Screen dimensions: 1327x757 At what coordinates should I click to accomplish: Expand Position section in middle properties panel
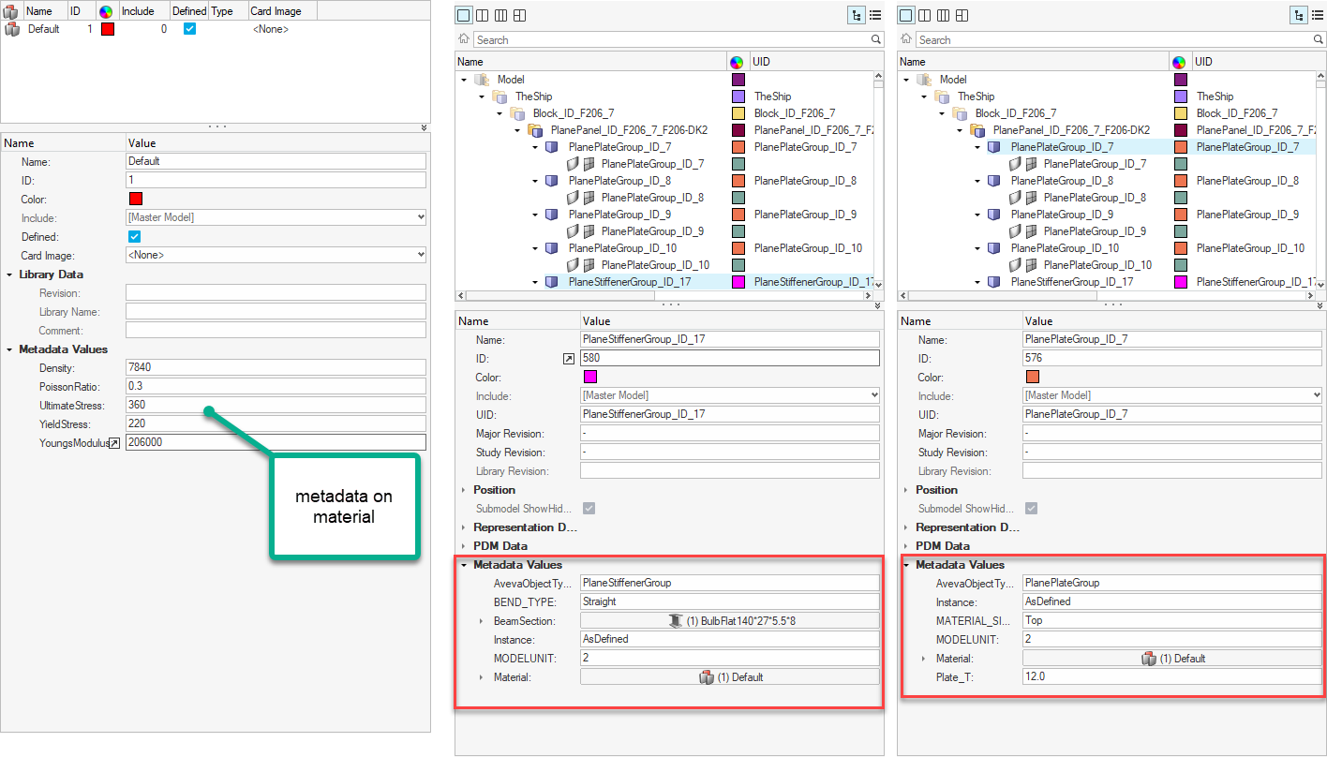tap(463, 490)
